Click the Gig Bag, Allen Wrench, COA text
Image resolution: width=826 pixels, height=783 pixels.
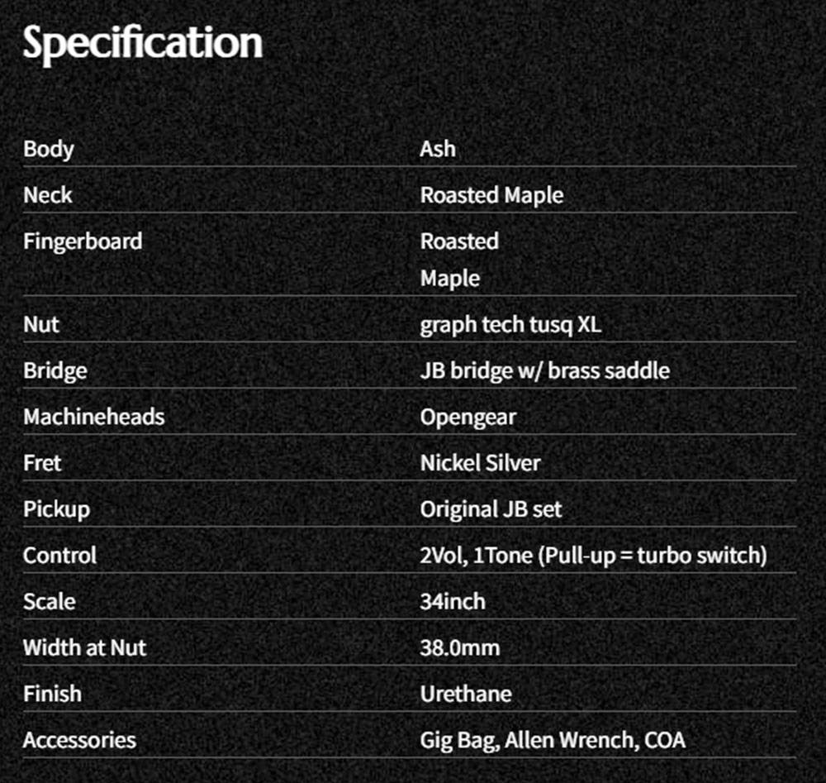(x=553, y=741)
